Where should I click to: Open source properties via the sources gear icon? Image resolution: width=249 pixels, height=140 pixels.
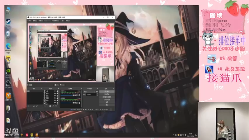(x=50, y=106)
